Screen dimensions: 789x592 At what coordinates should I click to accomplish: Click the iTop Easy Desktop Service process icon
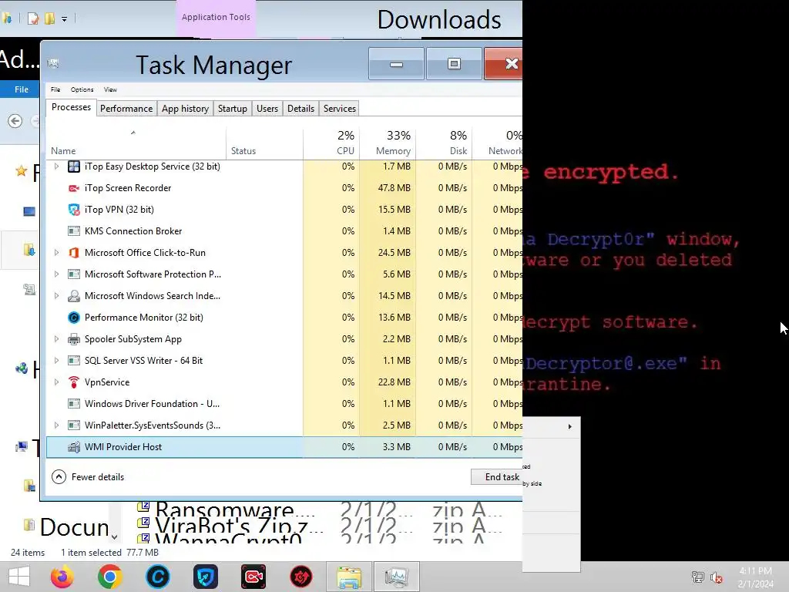click(74, 166)
